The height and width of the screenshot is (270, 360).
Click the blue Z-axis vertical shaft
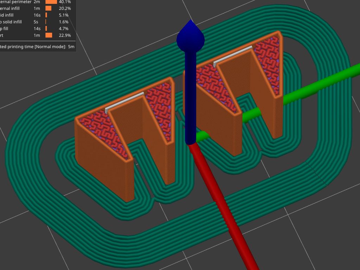click(190, 98)
